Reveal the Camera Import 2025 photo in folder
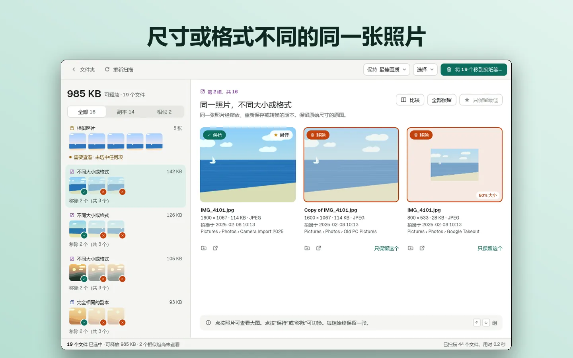573x358 pixels. [x=204, y=248]
